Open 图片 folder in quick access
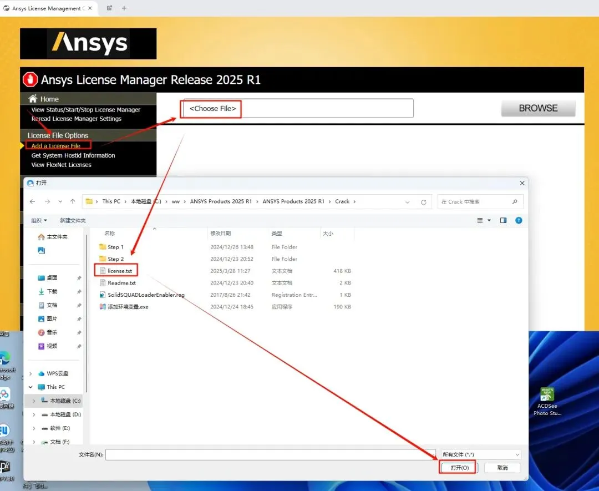Image resolution: width=599 pixels, height=491 pixels. click(52, 318)
